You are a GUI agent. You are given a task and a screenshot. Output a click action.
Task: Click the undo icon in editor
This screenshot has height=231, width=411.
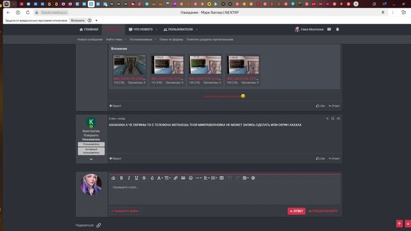click(x=230, y=178)
